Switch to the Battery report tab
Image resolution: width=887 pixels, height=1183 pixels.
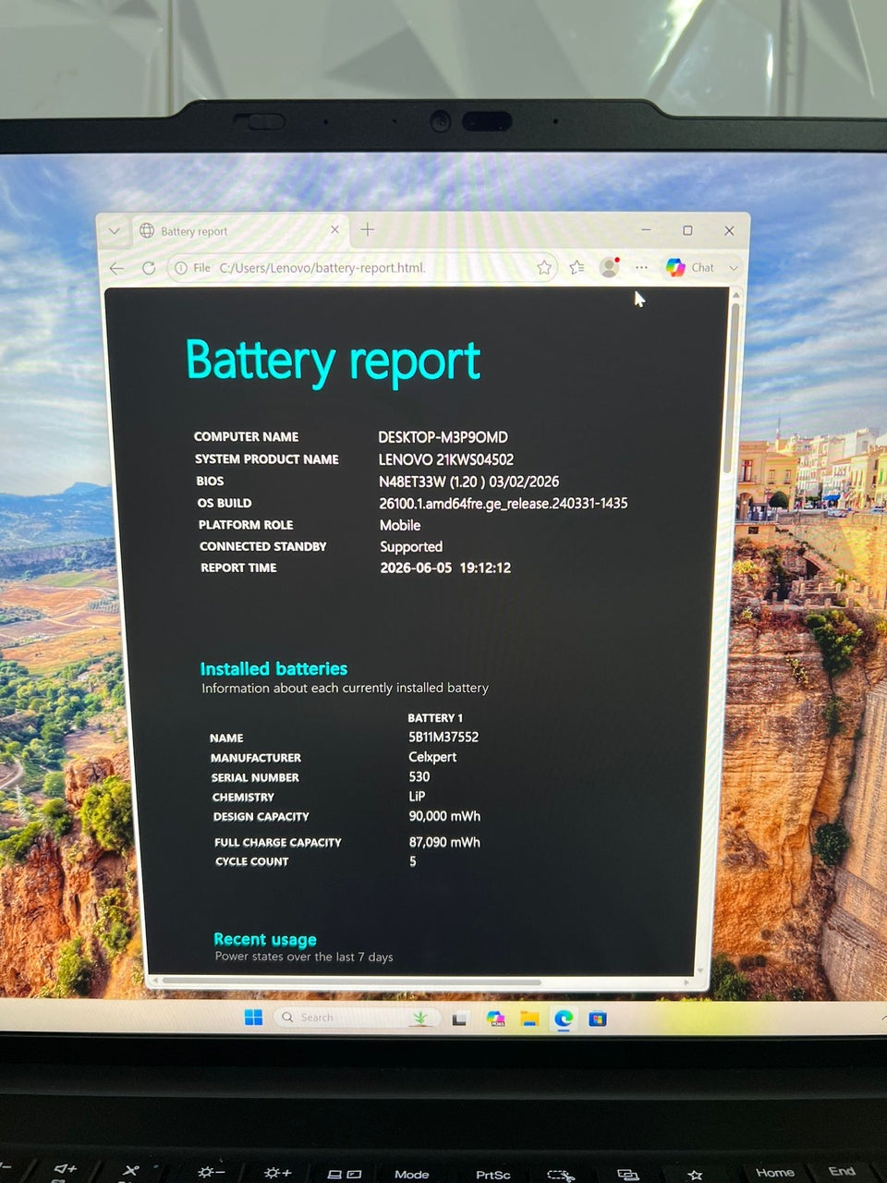click(x=238, y=231)
